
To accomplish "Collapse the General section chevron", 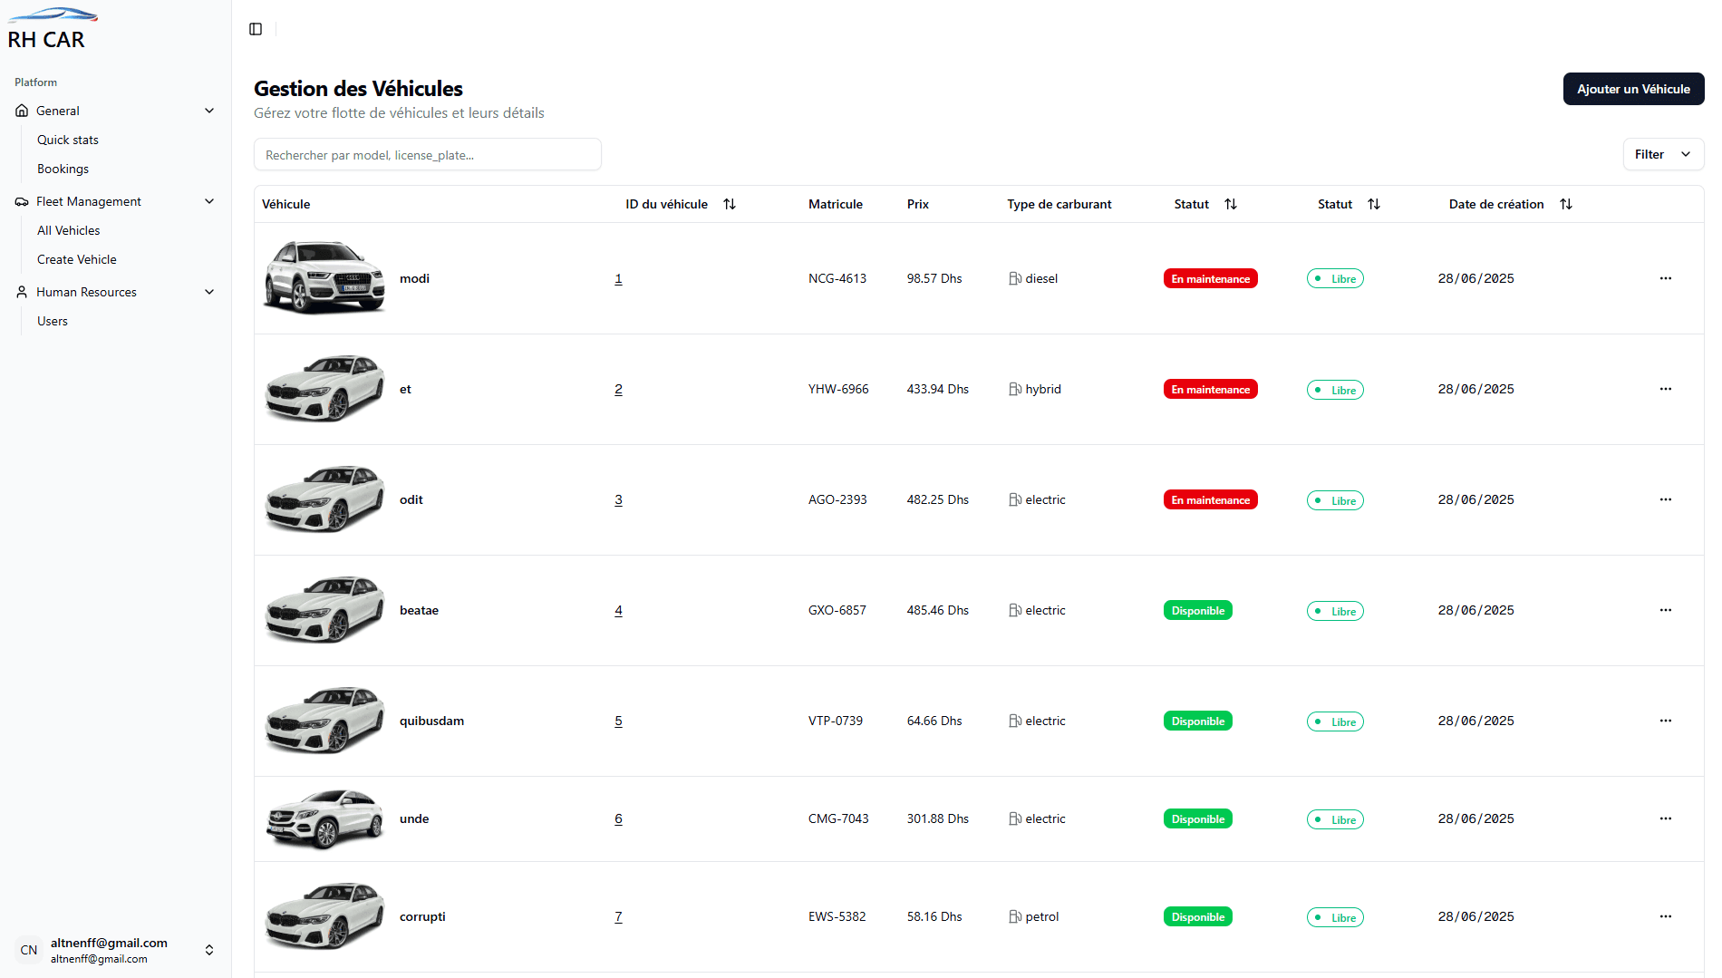I will click(x=209, y=110).
